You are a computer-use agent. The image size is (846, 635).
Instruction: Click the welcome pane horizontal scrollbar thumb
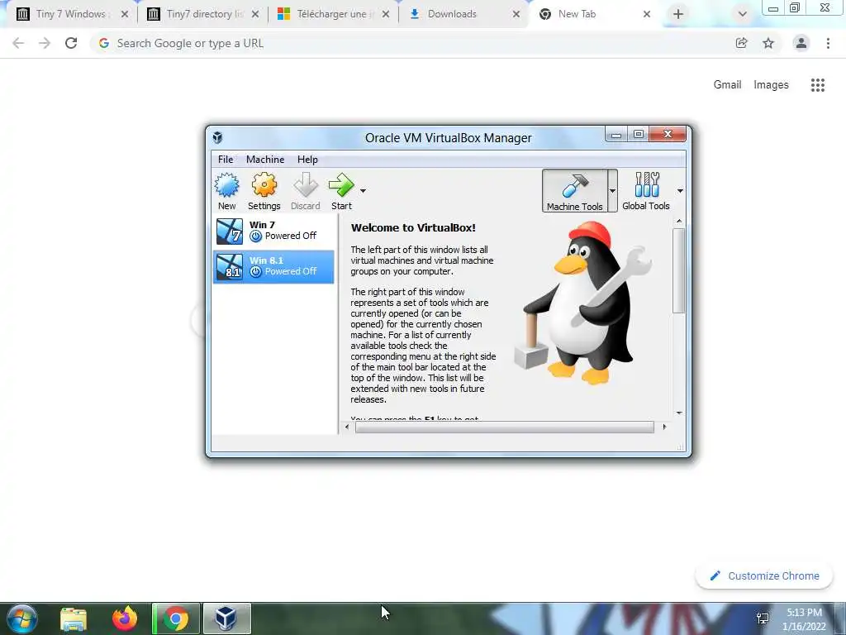505,427
